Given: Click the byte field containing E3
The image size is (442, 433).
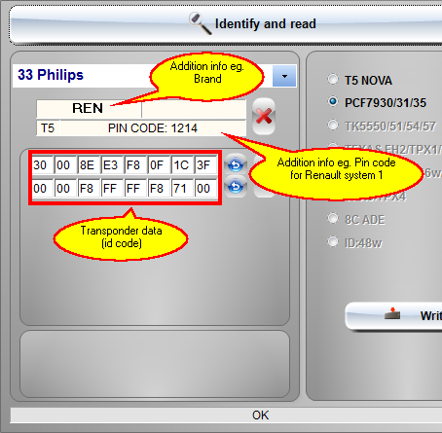Looking at the screenshot, I should [x=112, y=165].
